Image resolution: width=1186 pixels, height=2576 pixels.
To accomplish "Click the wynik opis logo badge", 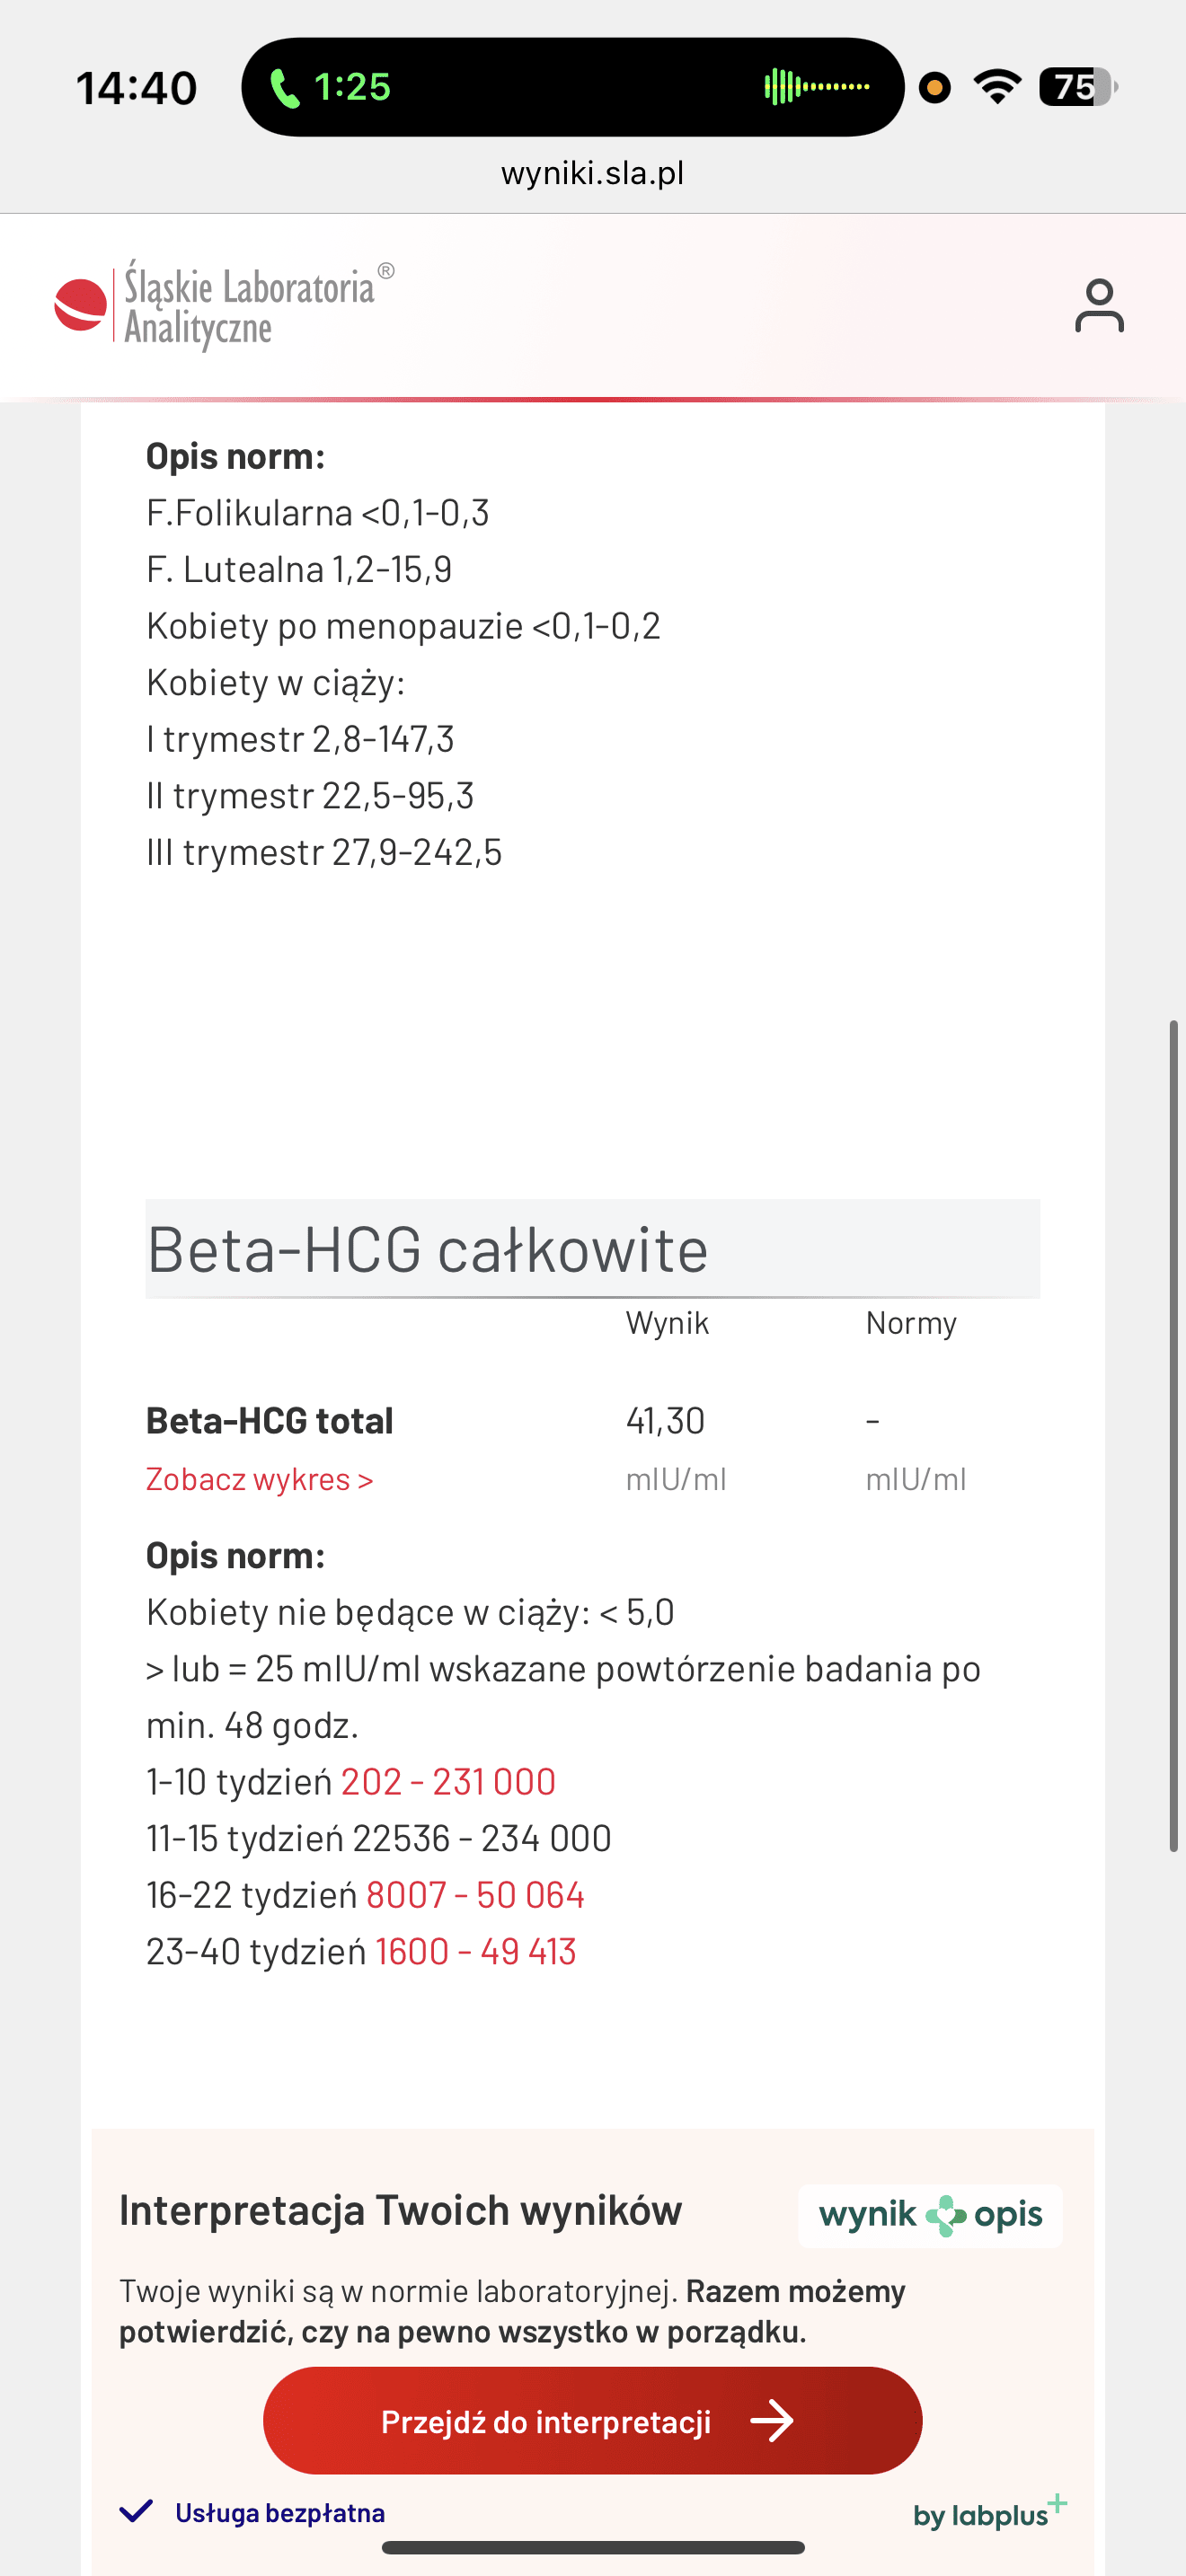I will [930, 2215].
